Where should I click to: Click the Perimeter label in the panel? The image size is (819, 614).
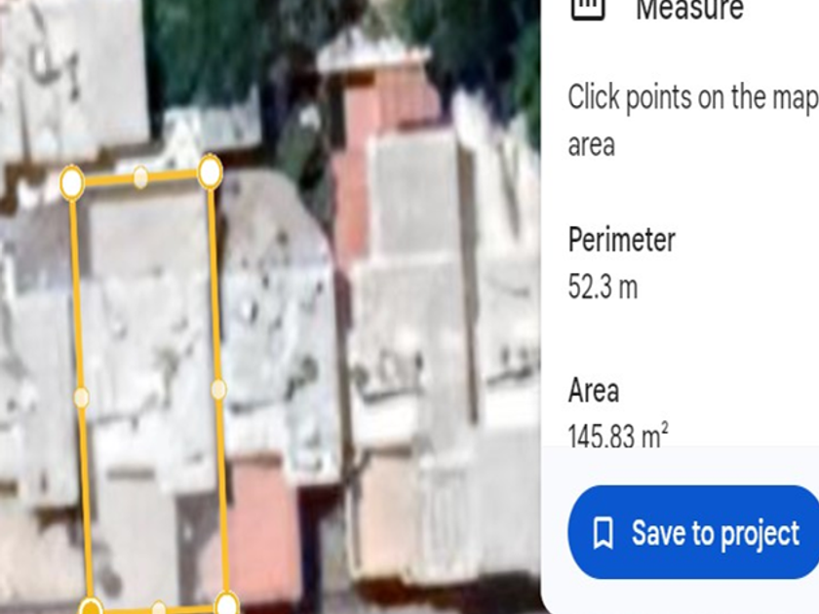pos(622,240)
